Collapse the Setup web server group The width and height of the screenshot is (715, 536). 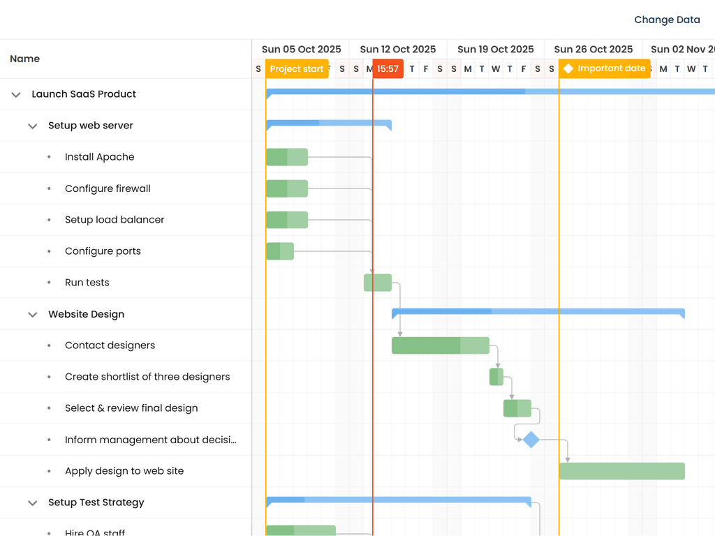(32, 126)
